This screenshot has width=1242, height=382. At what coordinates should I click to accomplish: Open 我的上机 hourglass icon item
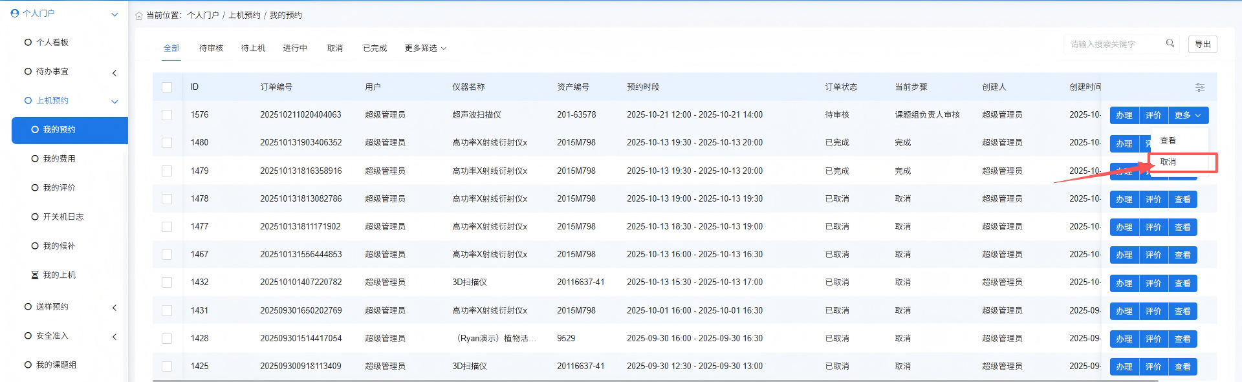[35, 275]
